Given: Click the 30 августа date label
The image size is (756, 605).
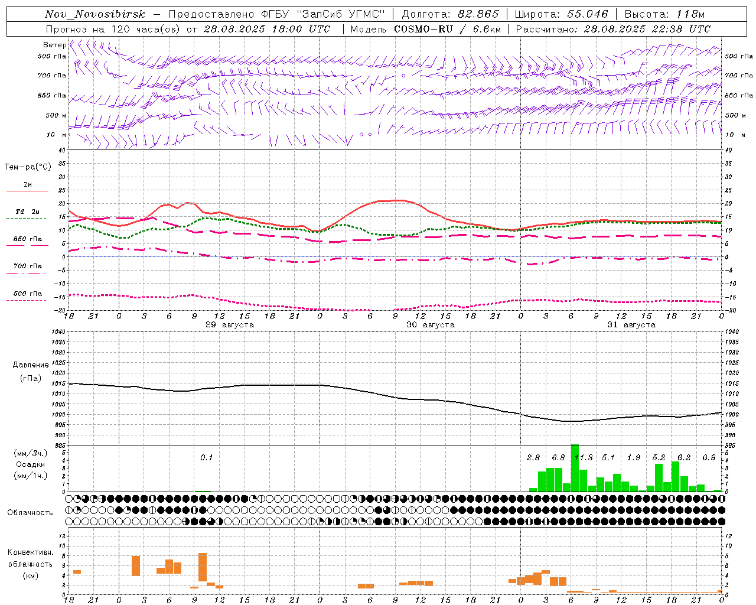Looking at the screenshot, I should 431,325.
